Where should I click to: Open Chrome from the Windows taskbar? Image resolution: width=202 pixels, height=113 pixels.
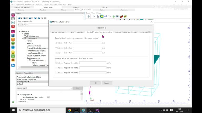point(69,110)
